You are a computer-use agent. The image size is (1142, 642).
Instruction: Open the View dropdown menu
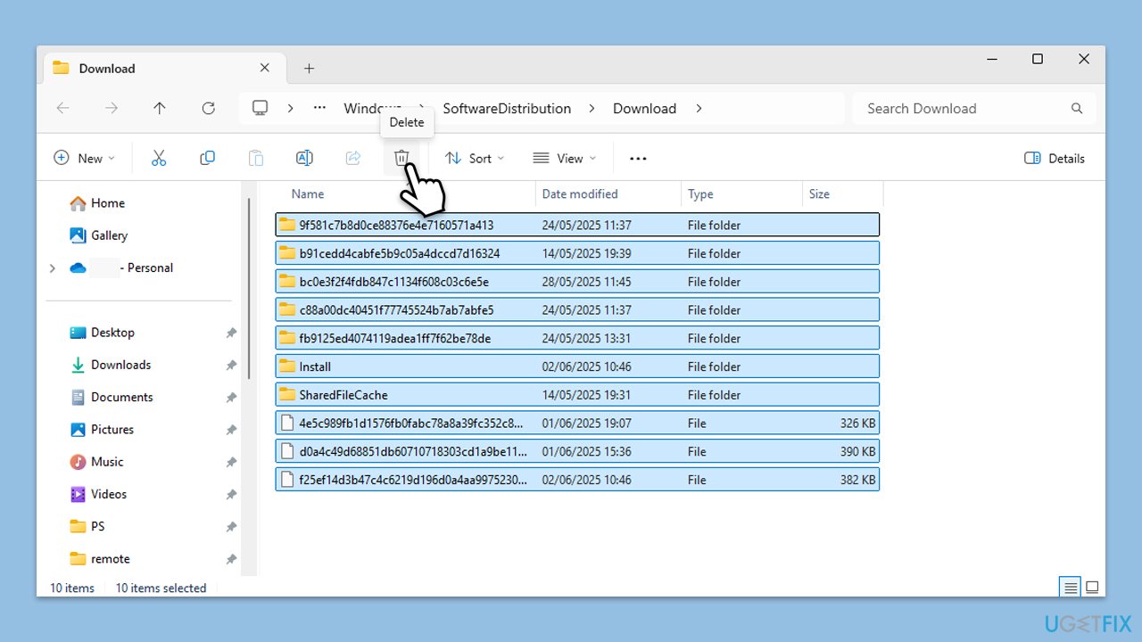click(565, 158)
